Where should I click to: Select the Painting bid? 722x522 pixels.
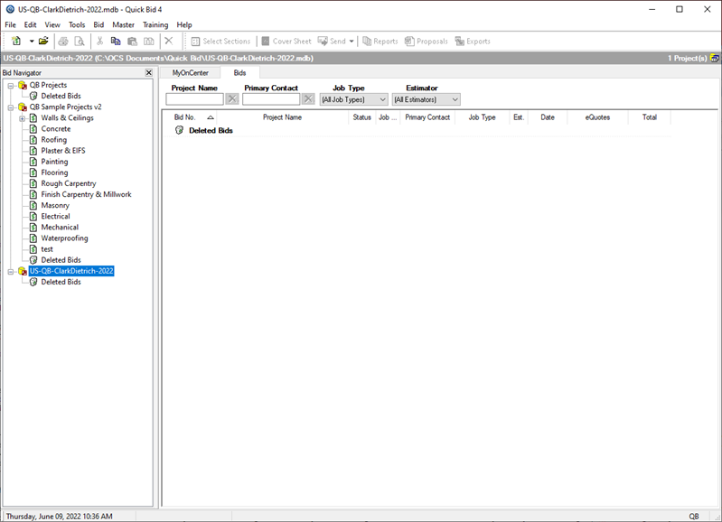click(x=54, y=162)
